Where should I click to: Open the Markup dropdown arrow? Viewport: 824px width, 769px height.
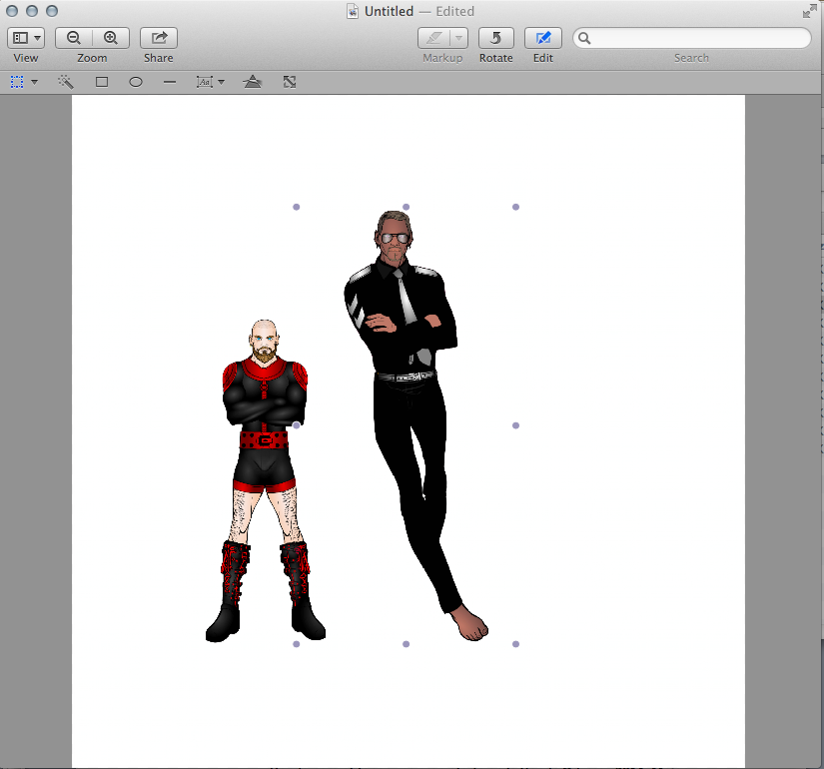(458, 38)
